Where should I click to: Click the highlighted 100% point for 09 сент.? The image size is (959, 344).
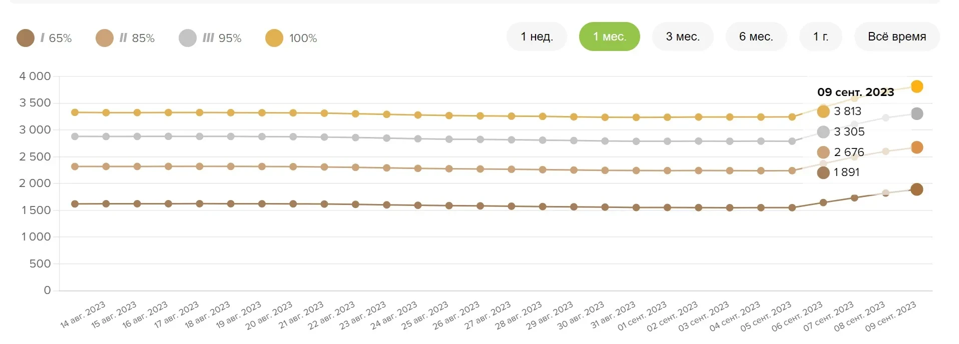916,86
